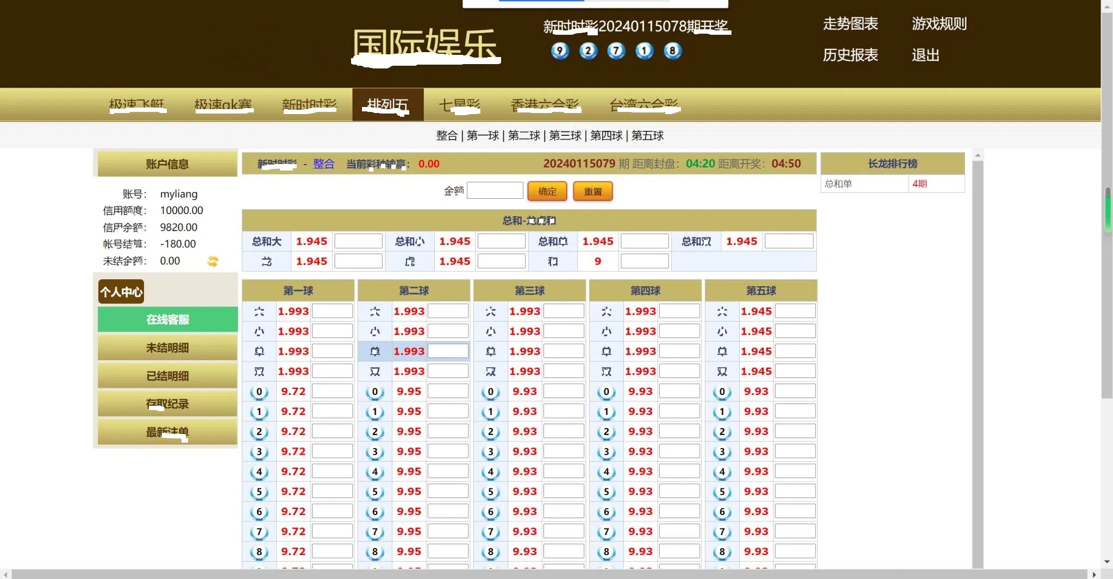The image size is (1113, 579).
Task: Select ball 7 in the 第一球 column
Action: 259,532
